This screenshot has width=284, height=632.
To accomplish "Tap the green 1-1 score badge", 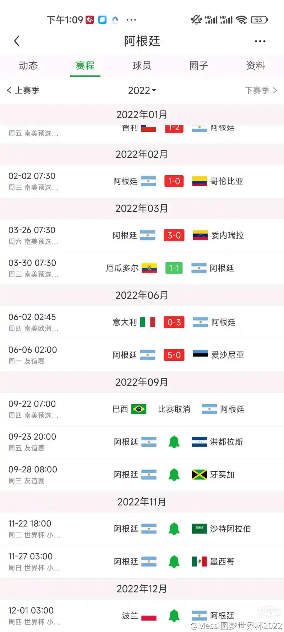I will tap(174, 268).
